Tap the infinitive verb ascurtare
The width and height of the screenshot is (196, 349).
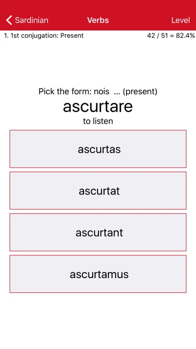pos(98,106)
